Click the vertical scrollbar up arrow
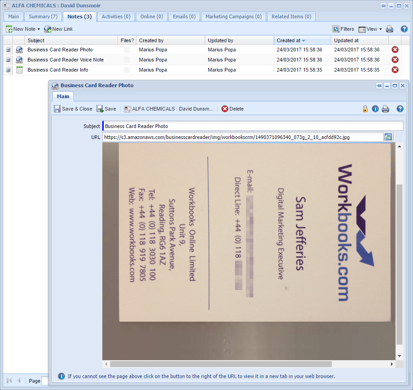Viewport: 413px width, 390px height. point(399,146)
